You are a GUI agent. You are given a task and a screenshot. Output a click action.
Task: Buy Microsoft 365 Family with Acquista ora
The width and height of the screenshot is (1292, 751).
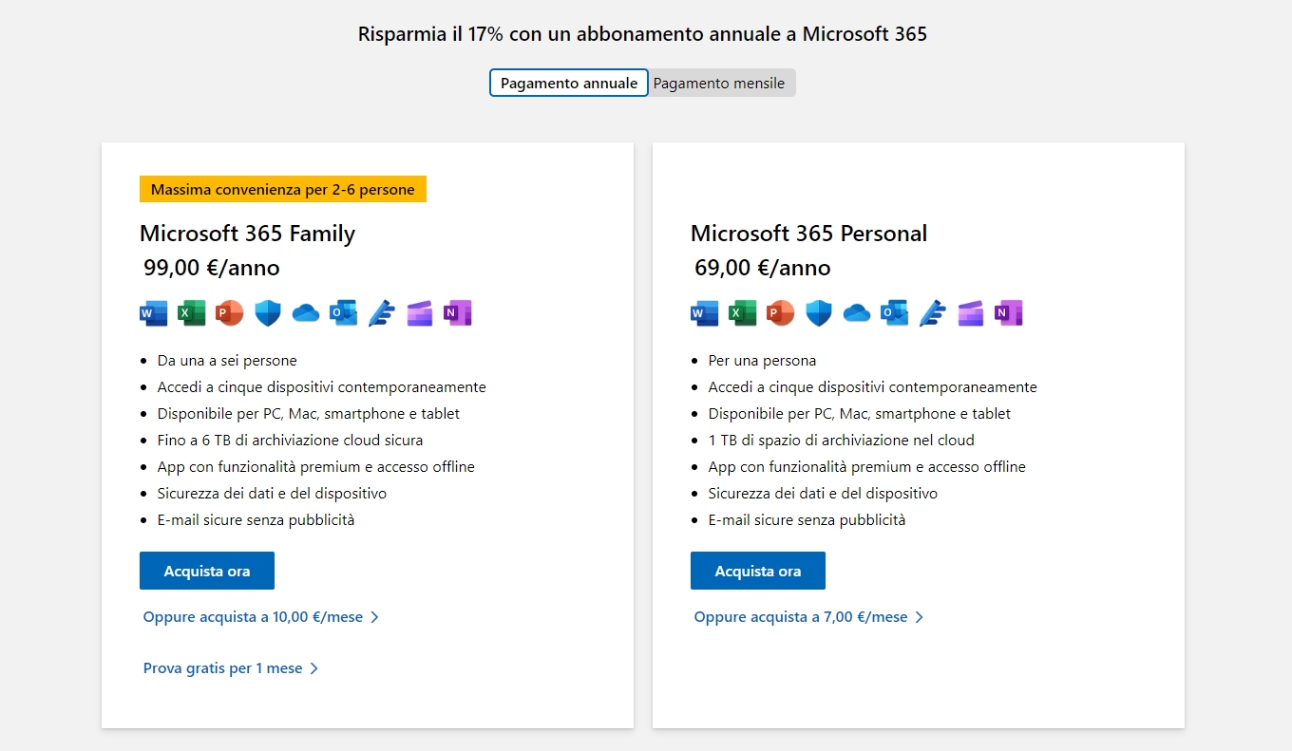(x=207, y=571)
